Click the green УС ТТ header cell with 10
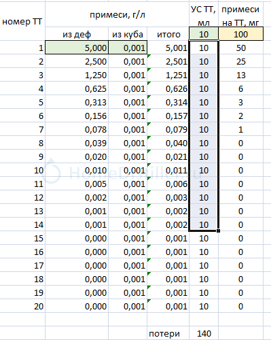The width and height of the screenshot is (271, 340). click(x=204, y=34)
